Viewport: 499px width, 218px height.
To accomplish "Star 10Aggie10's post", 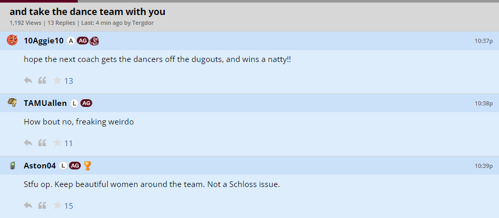I will (58, 81).
